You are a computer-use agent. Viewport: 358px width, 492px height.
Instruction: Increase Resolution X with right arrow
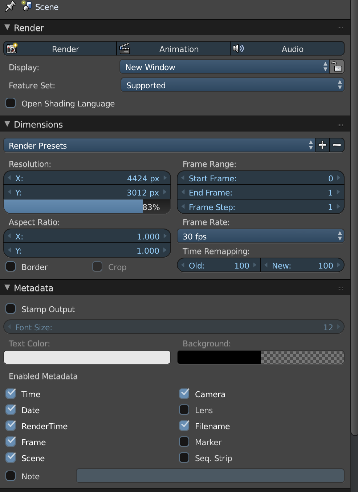165,178
